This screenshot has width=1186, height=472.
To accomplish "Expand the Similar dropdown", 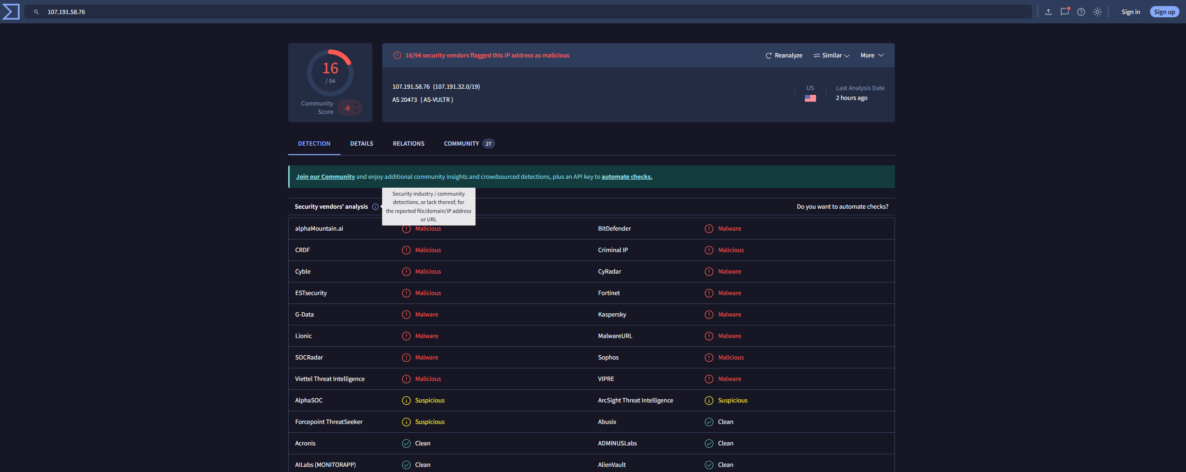I will click(x=831, y=56).
